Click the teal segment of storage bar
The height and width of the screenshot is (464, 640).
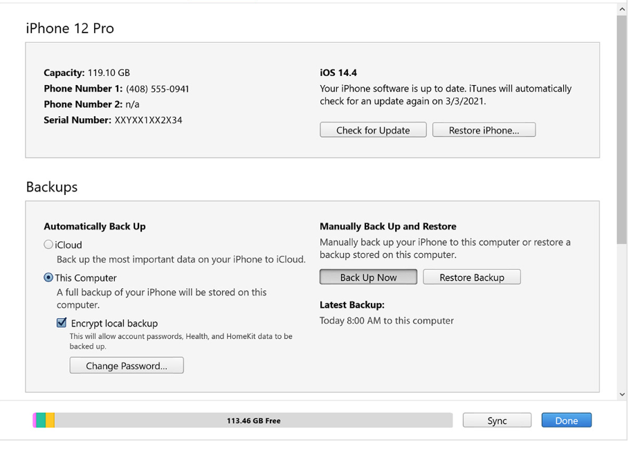(x=41, y=420)
